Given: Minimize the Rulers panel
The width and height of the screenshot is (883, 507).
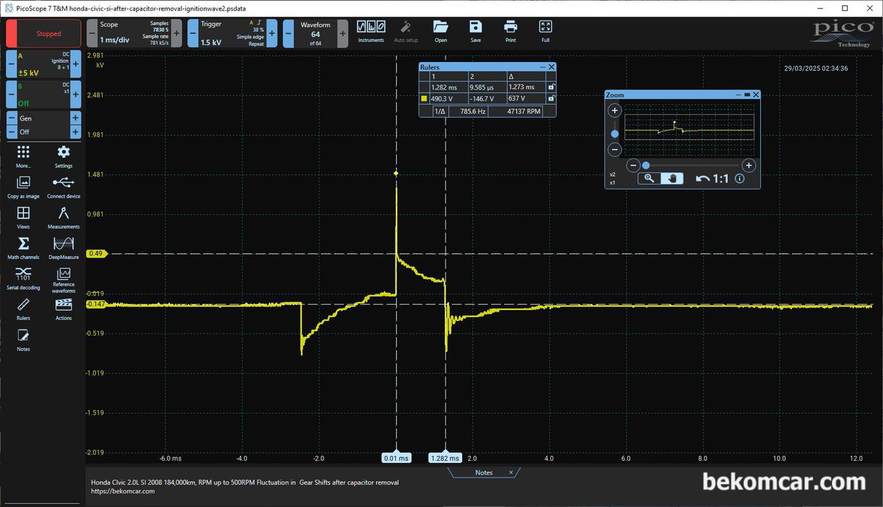Looking at the screenshot, I should coord(543,67).
